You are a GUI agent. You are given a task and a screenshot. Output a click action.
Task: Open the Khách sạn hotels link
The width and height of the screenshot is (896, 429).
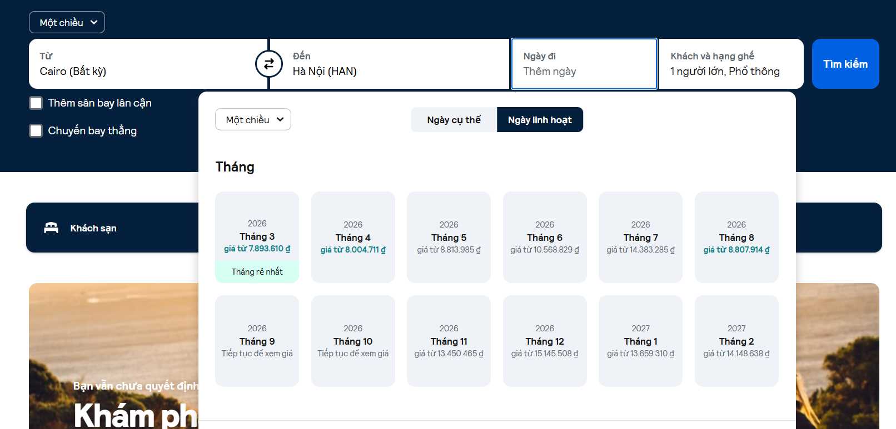pos(93,228)
